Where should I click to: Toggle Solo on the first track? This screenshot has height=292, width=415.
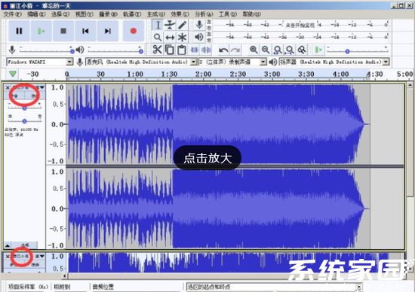click(x=35, y=96)
